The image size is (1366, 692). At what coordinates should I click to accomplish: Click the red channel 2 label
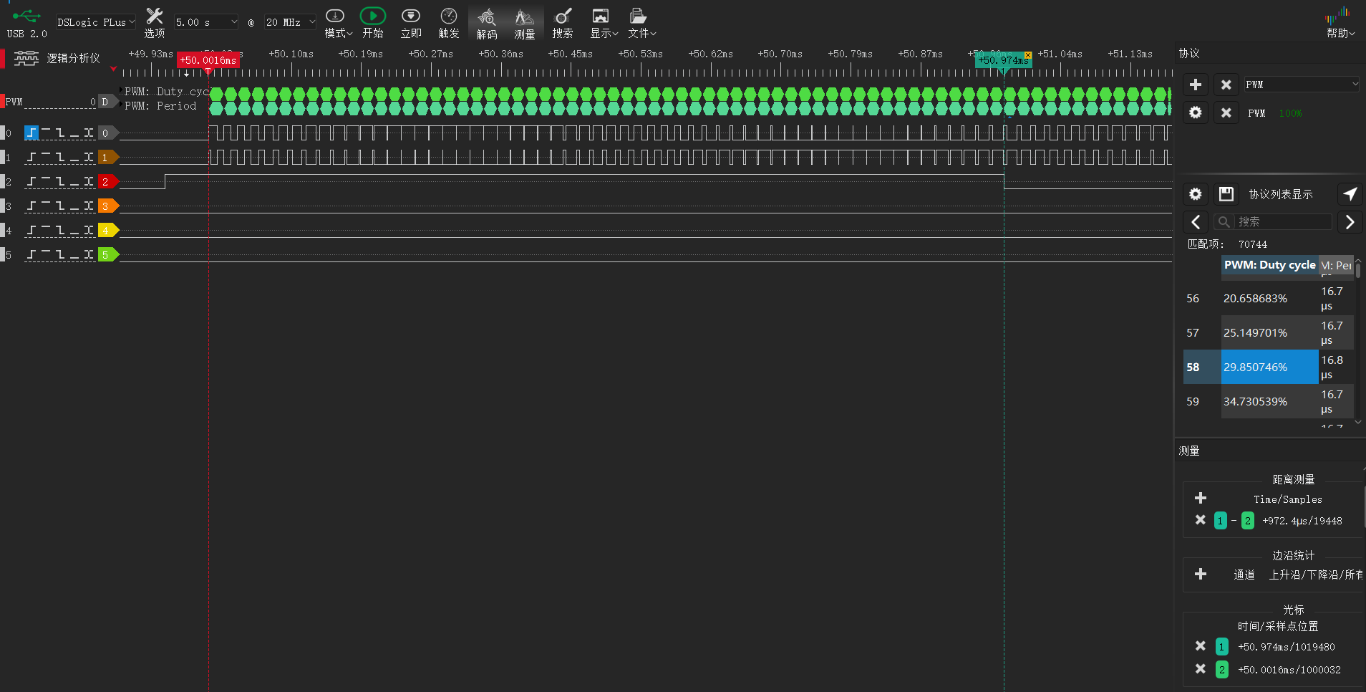[107, 182]
